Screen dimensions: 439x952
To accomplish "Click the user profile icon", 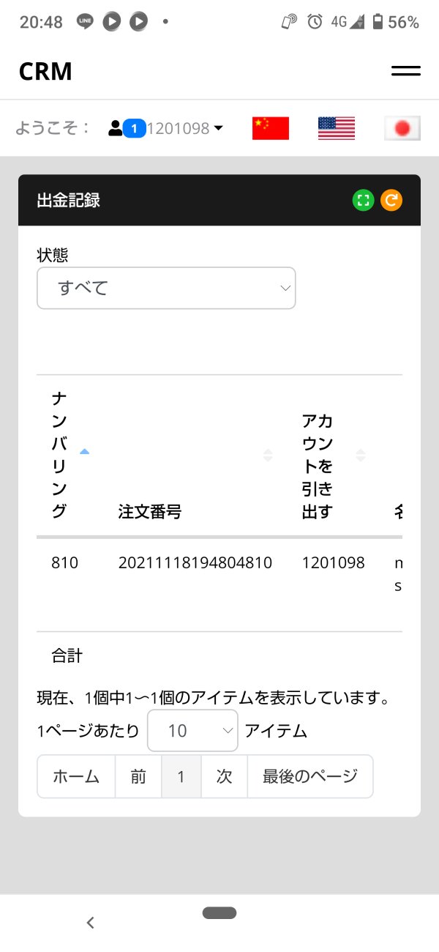I will [x=115, y=128].
